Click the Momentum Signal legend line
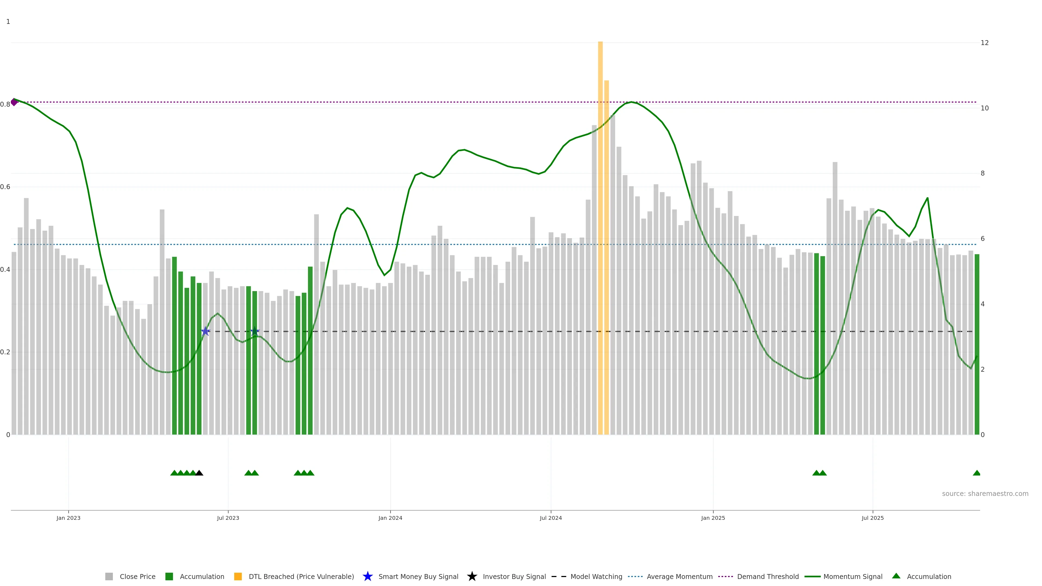 tap(813, 577)
